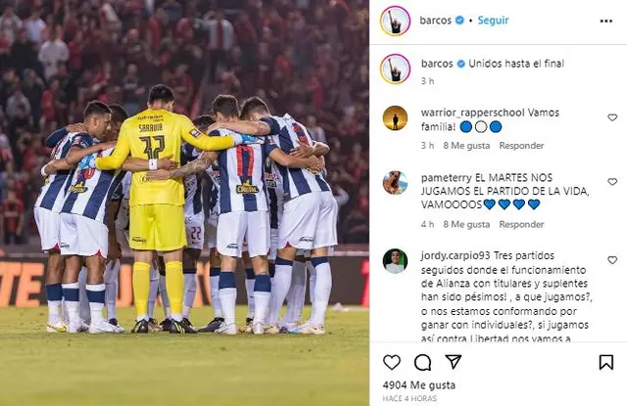Save post with bookmark icon

[x=605, y=362]
